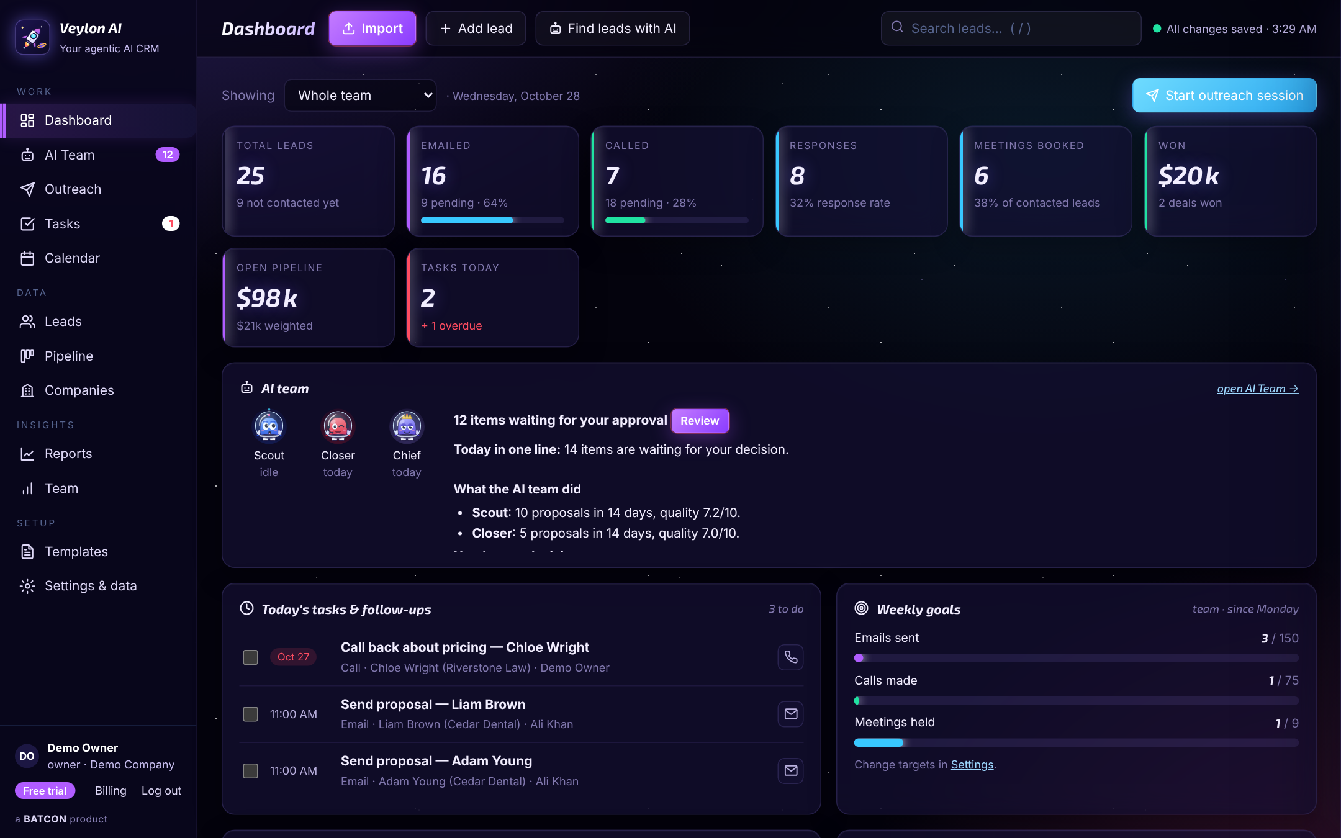
Task: Click the Open Pipeline $98k card
Action: tap(309, 298)
